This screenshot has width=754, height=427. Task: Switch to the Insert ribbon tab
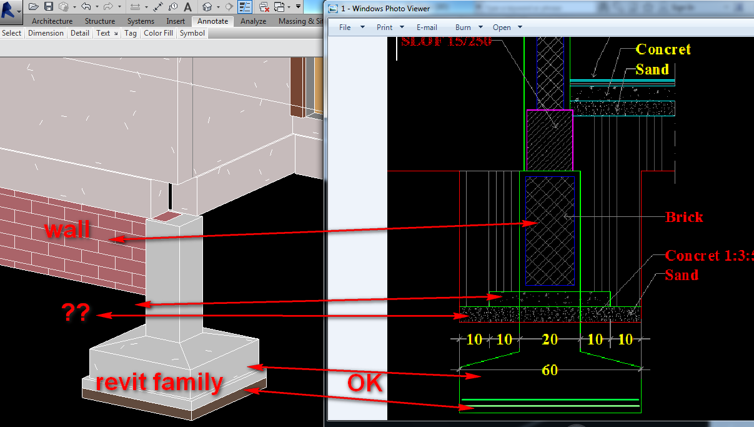point(176,21)
